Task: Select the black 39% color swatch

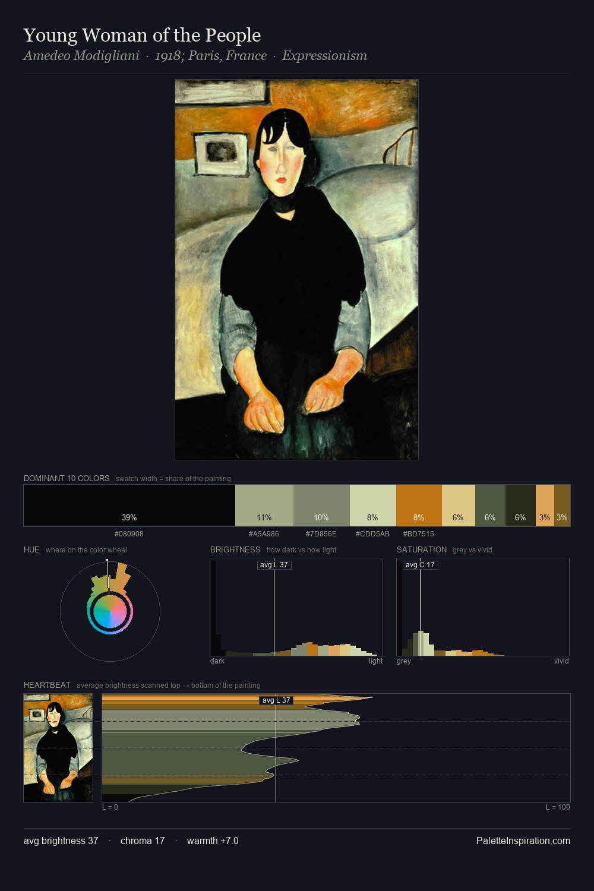Action: [129, 505]
